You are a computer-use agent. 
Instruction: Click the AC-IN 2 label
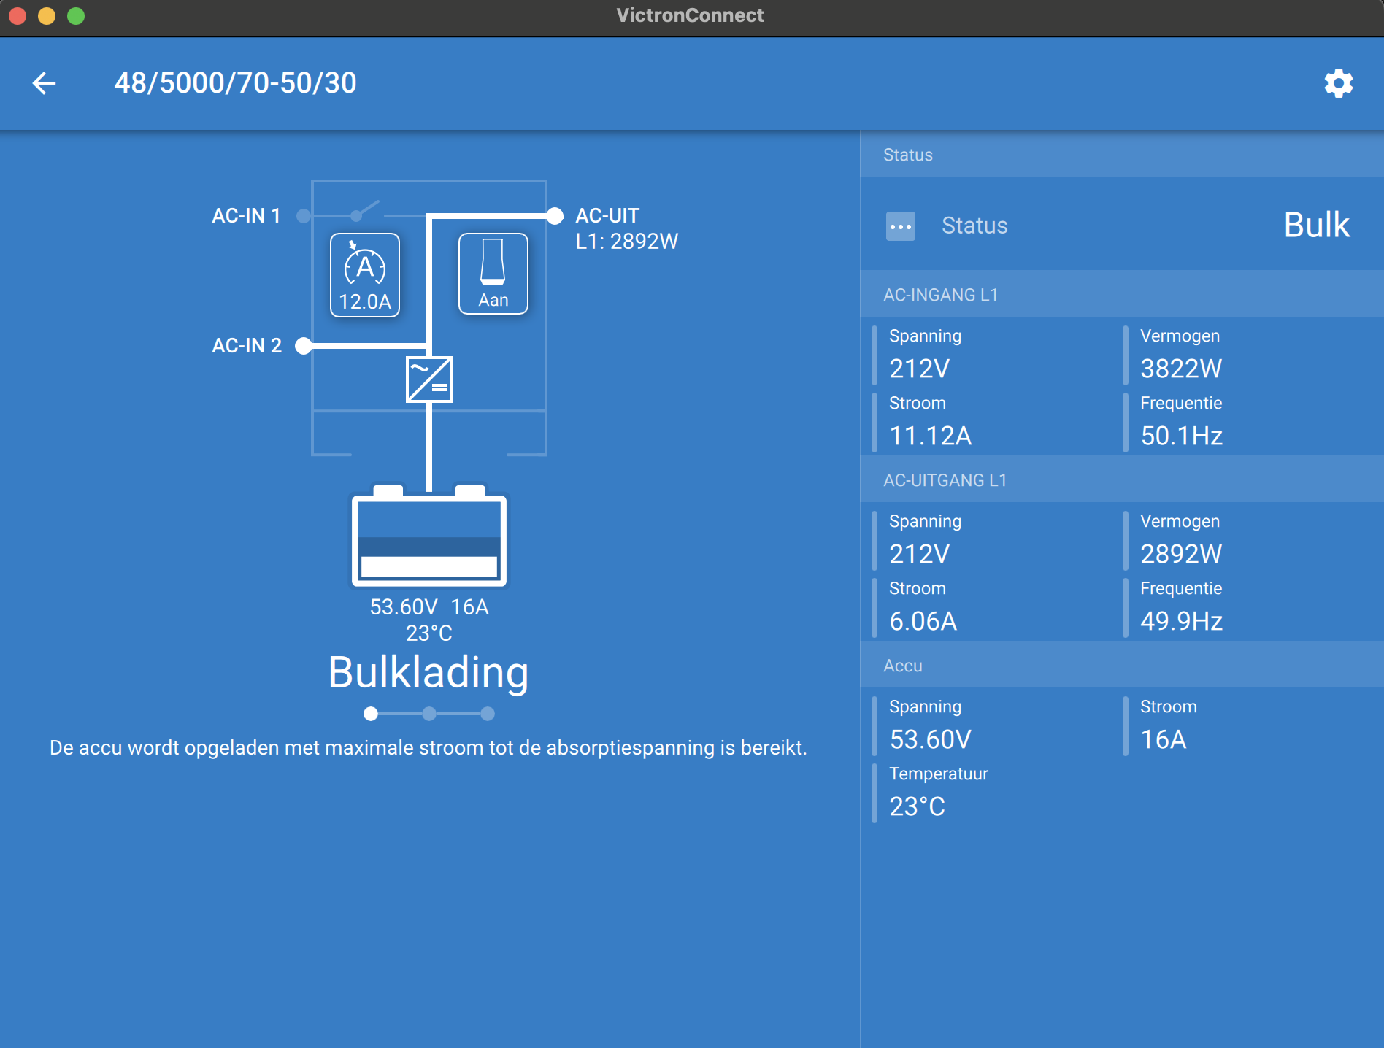[247, 346]
